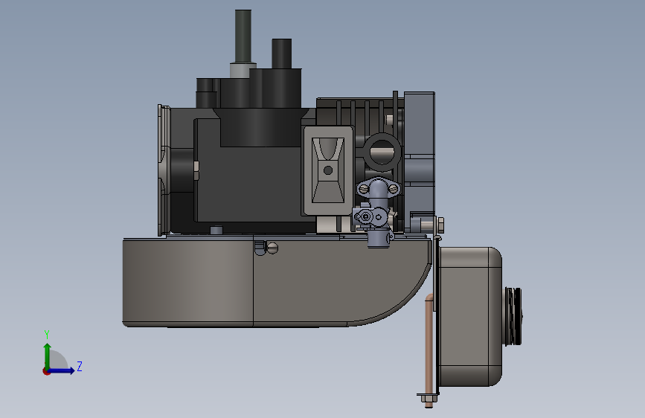Select the large grey base housing
This screenshot has width=645, height=418.
pyautogui.click(x=277, y=283)
